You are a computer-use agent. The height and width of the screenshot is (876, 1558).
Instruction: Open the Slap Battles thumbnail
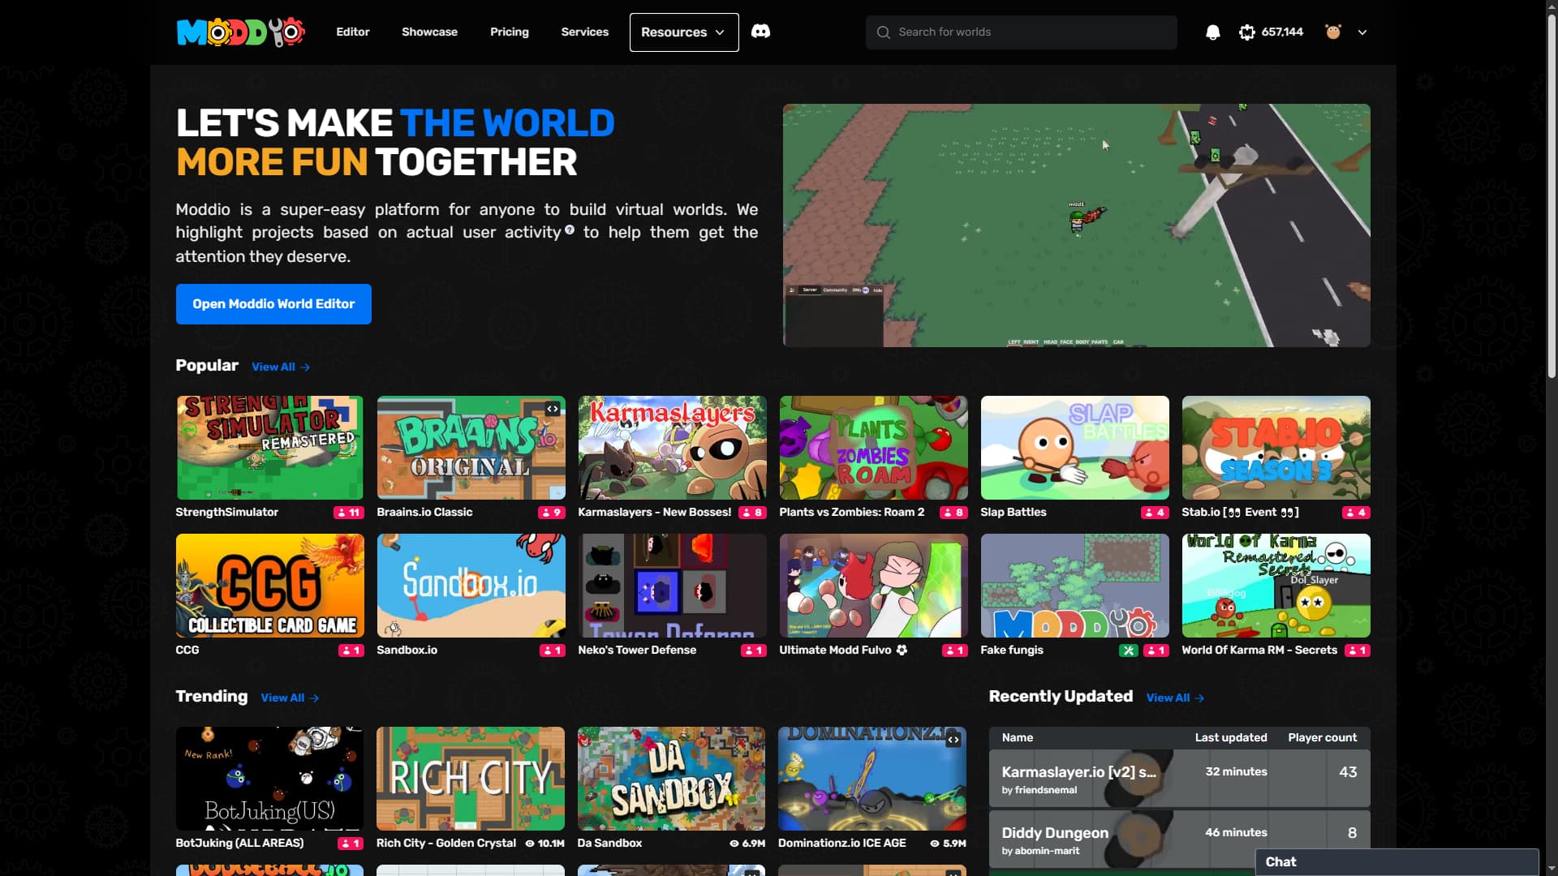(x=1074, y=448)
